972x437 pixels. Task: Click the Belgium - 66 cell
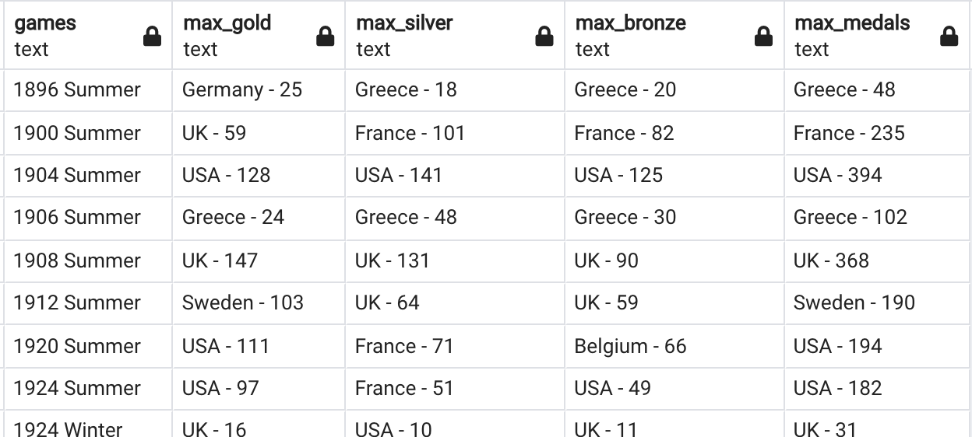[x=674, y=346]
